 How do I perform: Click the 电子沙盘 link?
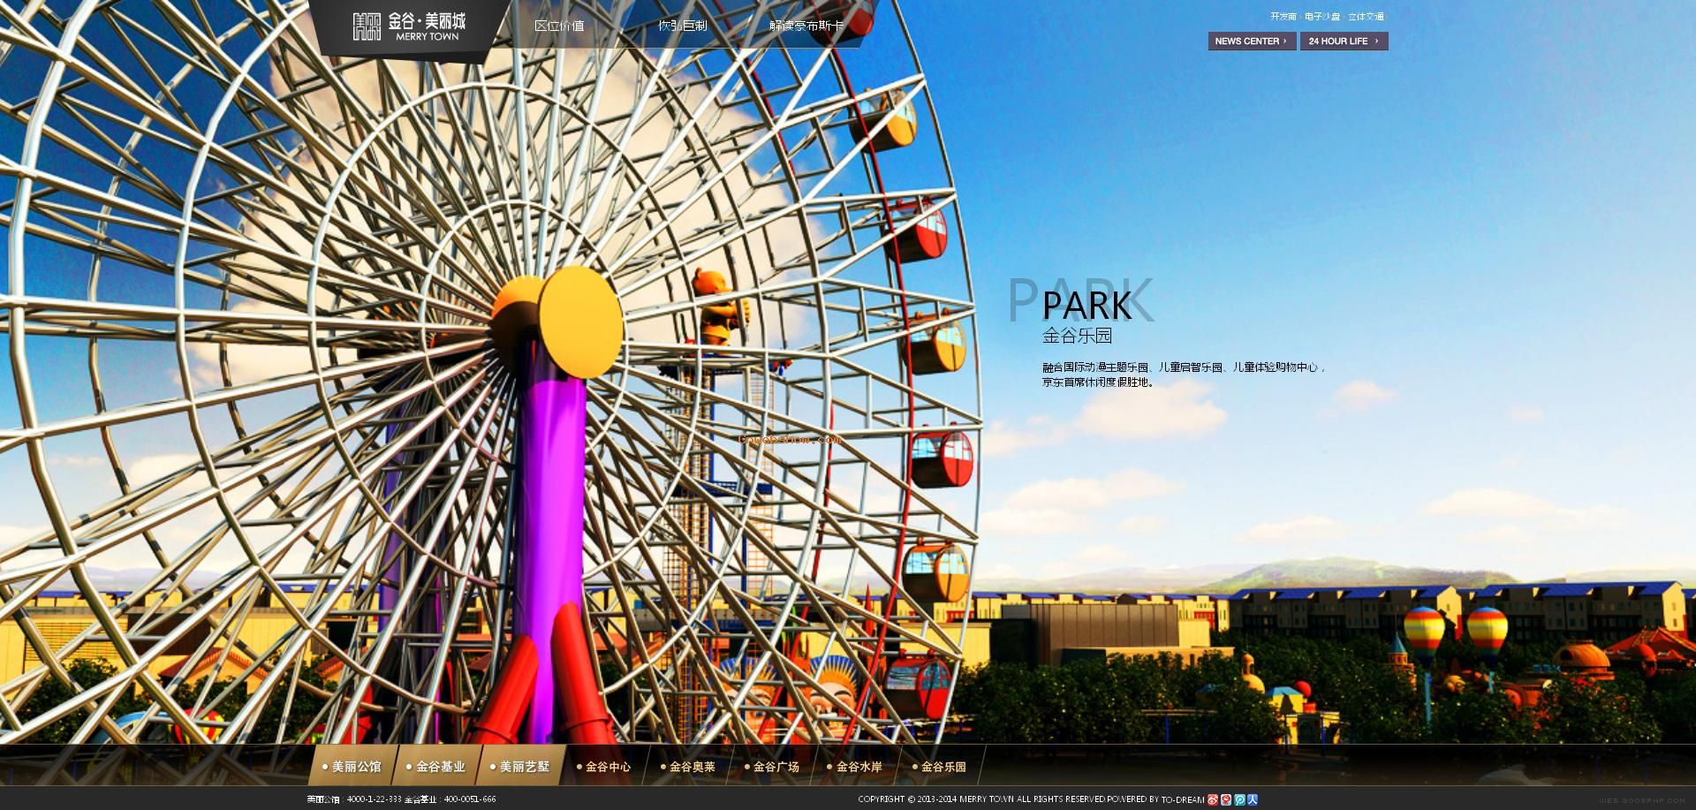[x=1322, y=17]
